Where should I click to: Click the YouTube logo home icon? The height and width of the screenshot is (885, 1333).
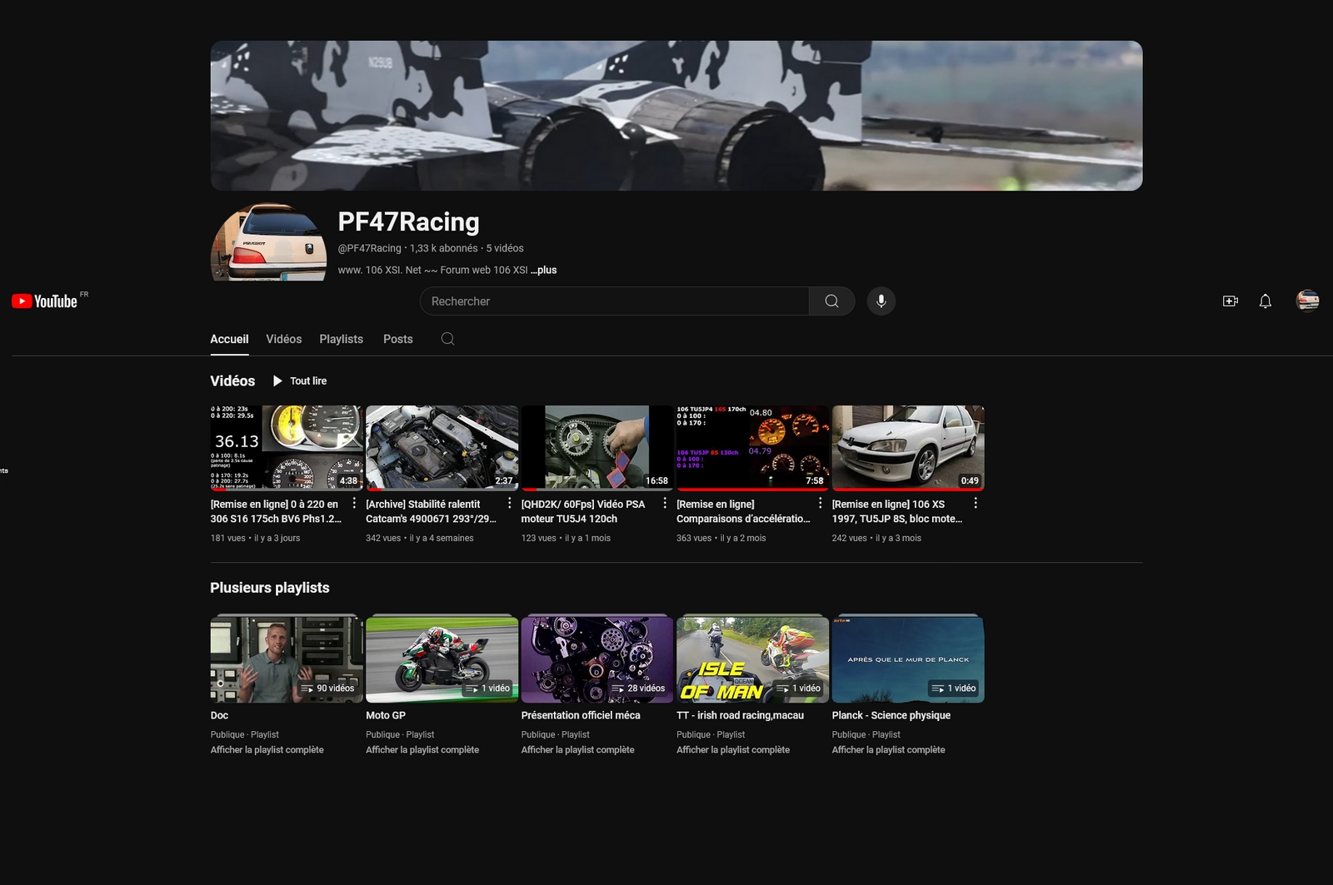point(45,301)
